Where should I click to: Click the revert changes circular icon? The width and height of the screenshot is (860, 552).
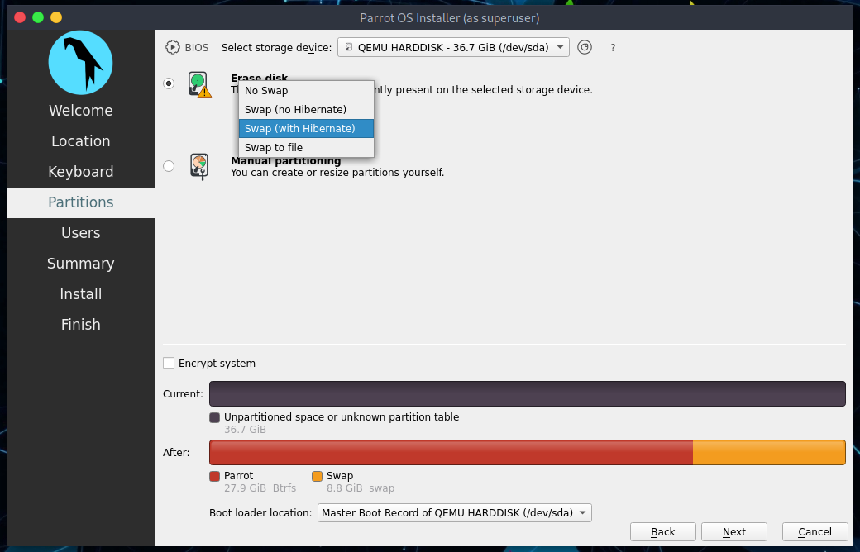585,47
